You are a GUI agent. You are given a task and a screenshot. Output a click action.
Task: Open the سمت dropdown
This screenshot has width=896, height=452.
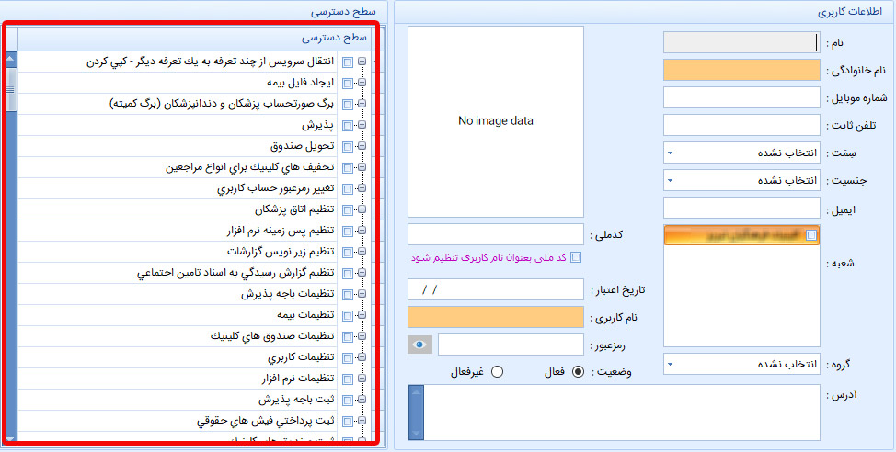[671, 153]
